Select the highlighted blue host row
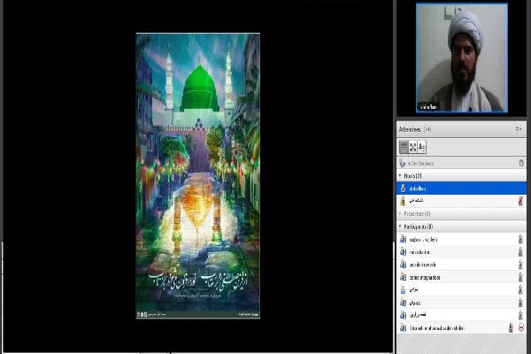The height and width of the screenshot is (354, 531). tap(462, 189)
